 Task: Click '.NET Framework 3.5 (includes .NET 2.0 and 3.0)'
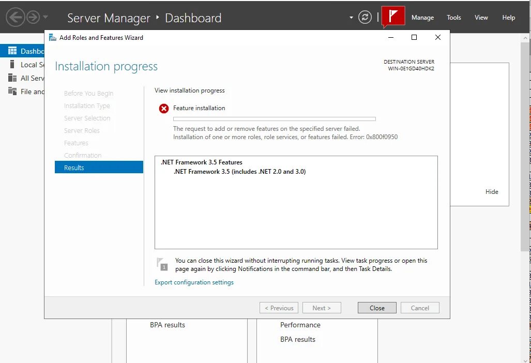(x=239, y=172)
